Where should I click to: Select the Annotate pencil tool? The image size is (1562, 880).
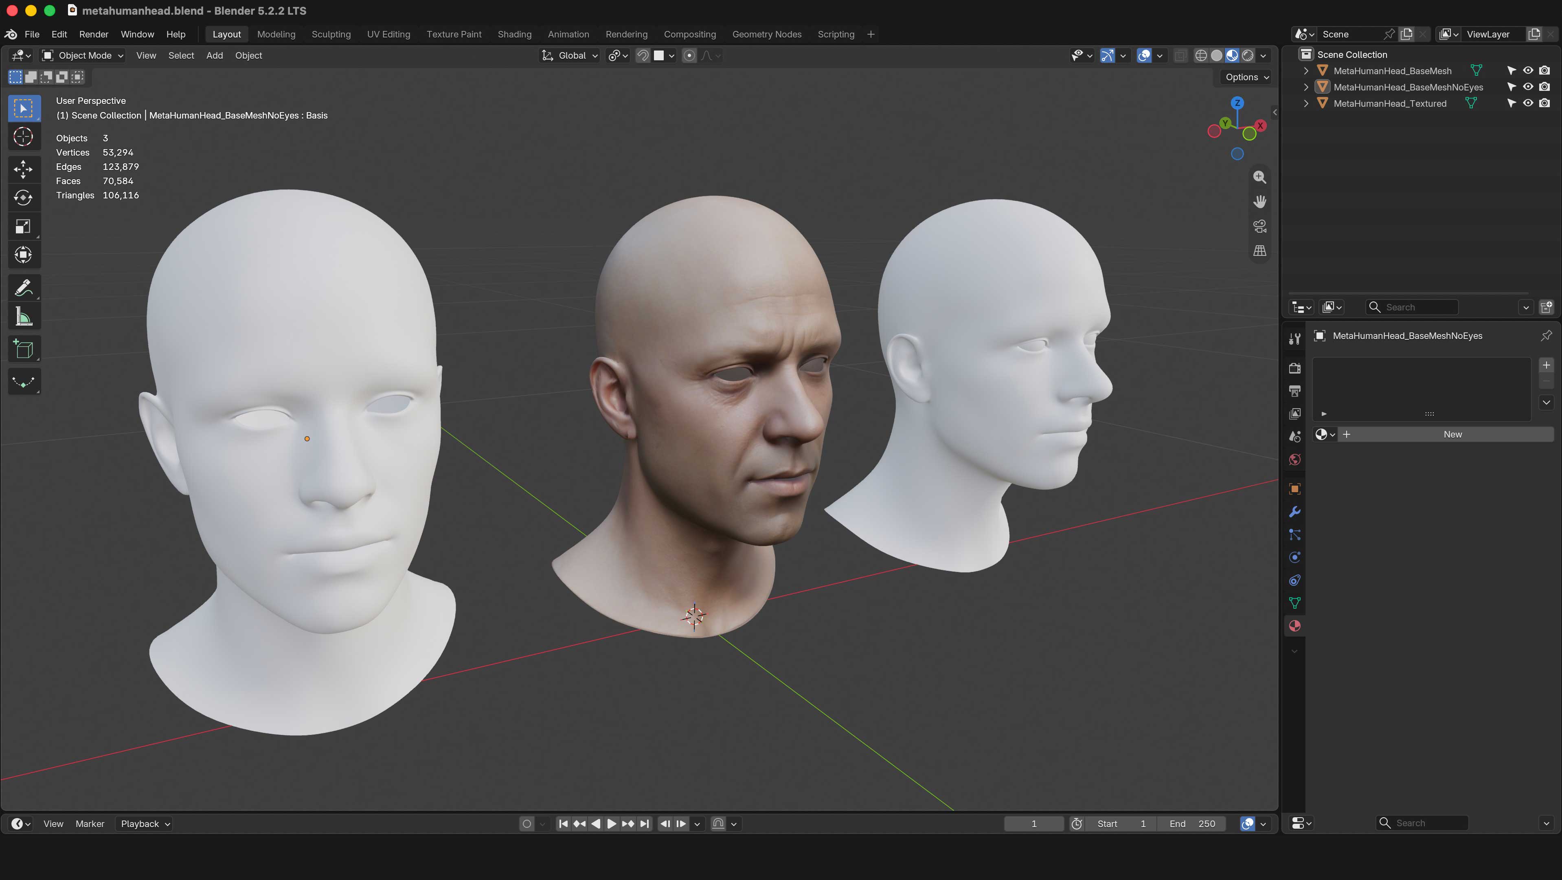click(x=23, y=288)
